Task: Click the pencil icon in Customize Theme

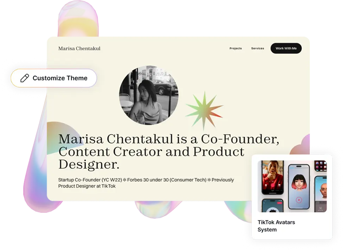Action: (x=25, y=78)
